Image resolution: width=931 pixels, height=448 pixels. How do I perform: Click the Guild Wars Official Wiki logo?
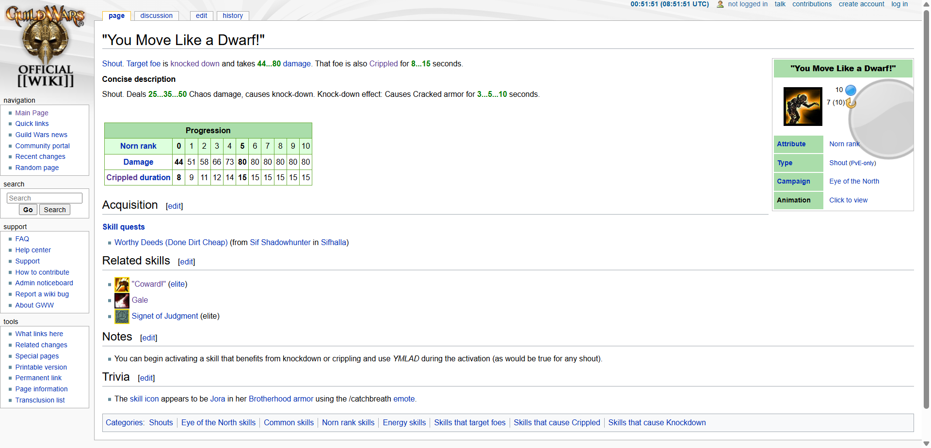pos(46,46)
